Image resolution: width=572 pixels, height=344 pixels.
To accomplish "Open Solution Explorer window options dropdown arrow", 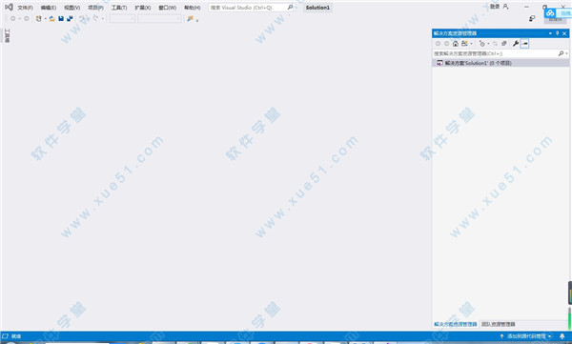I will pos(550,33).
